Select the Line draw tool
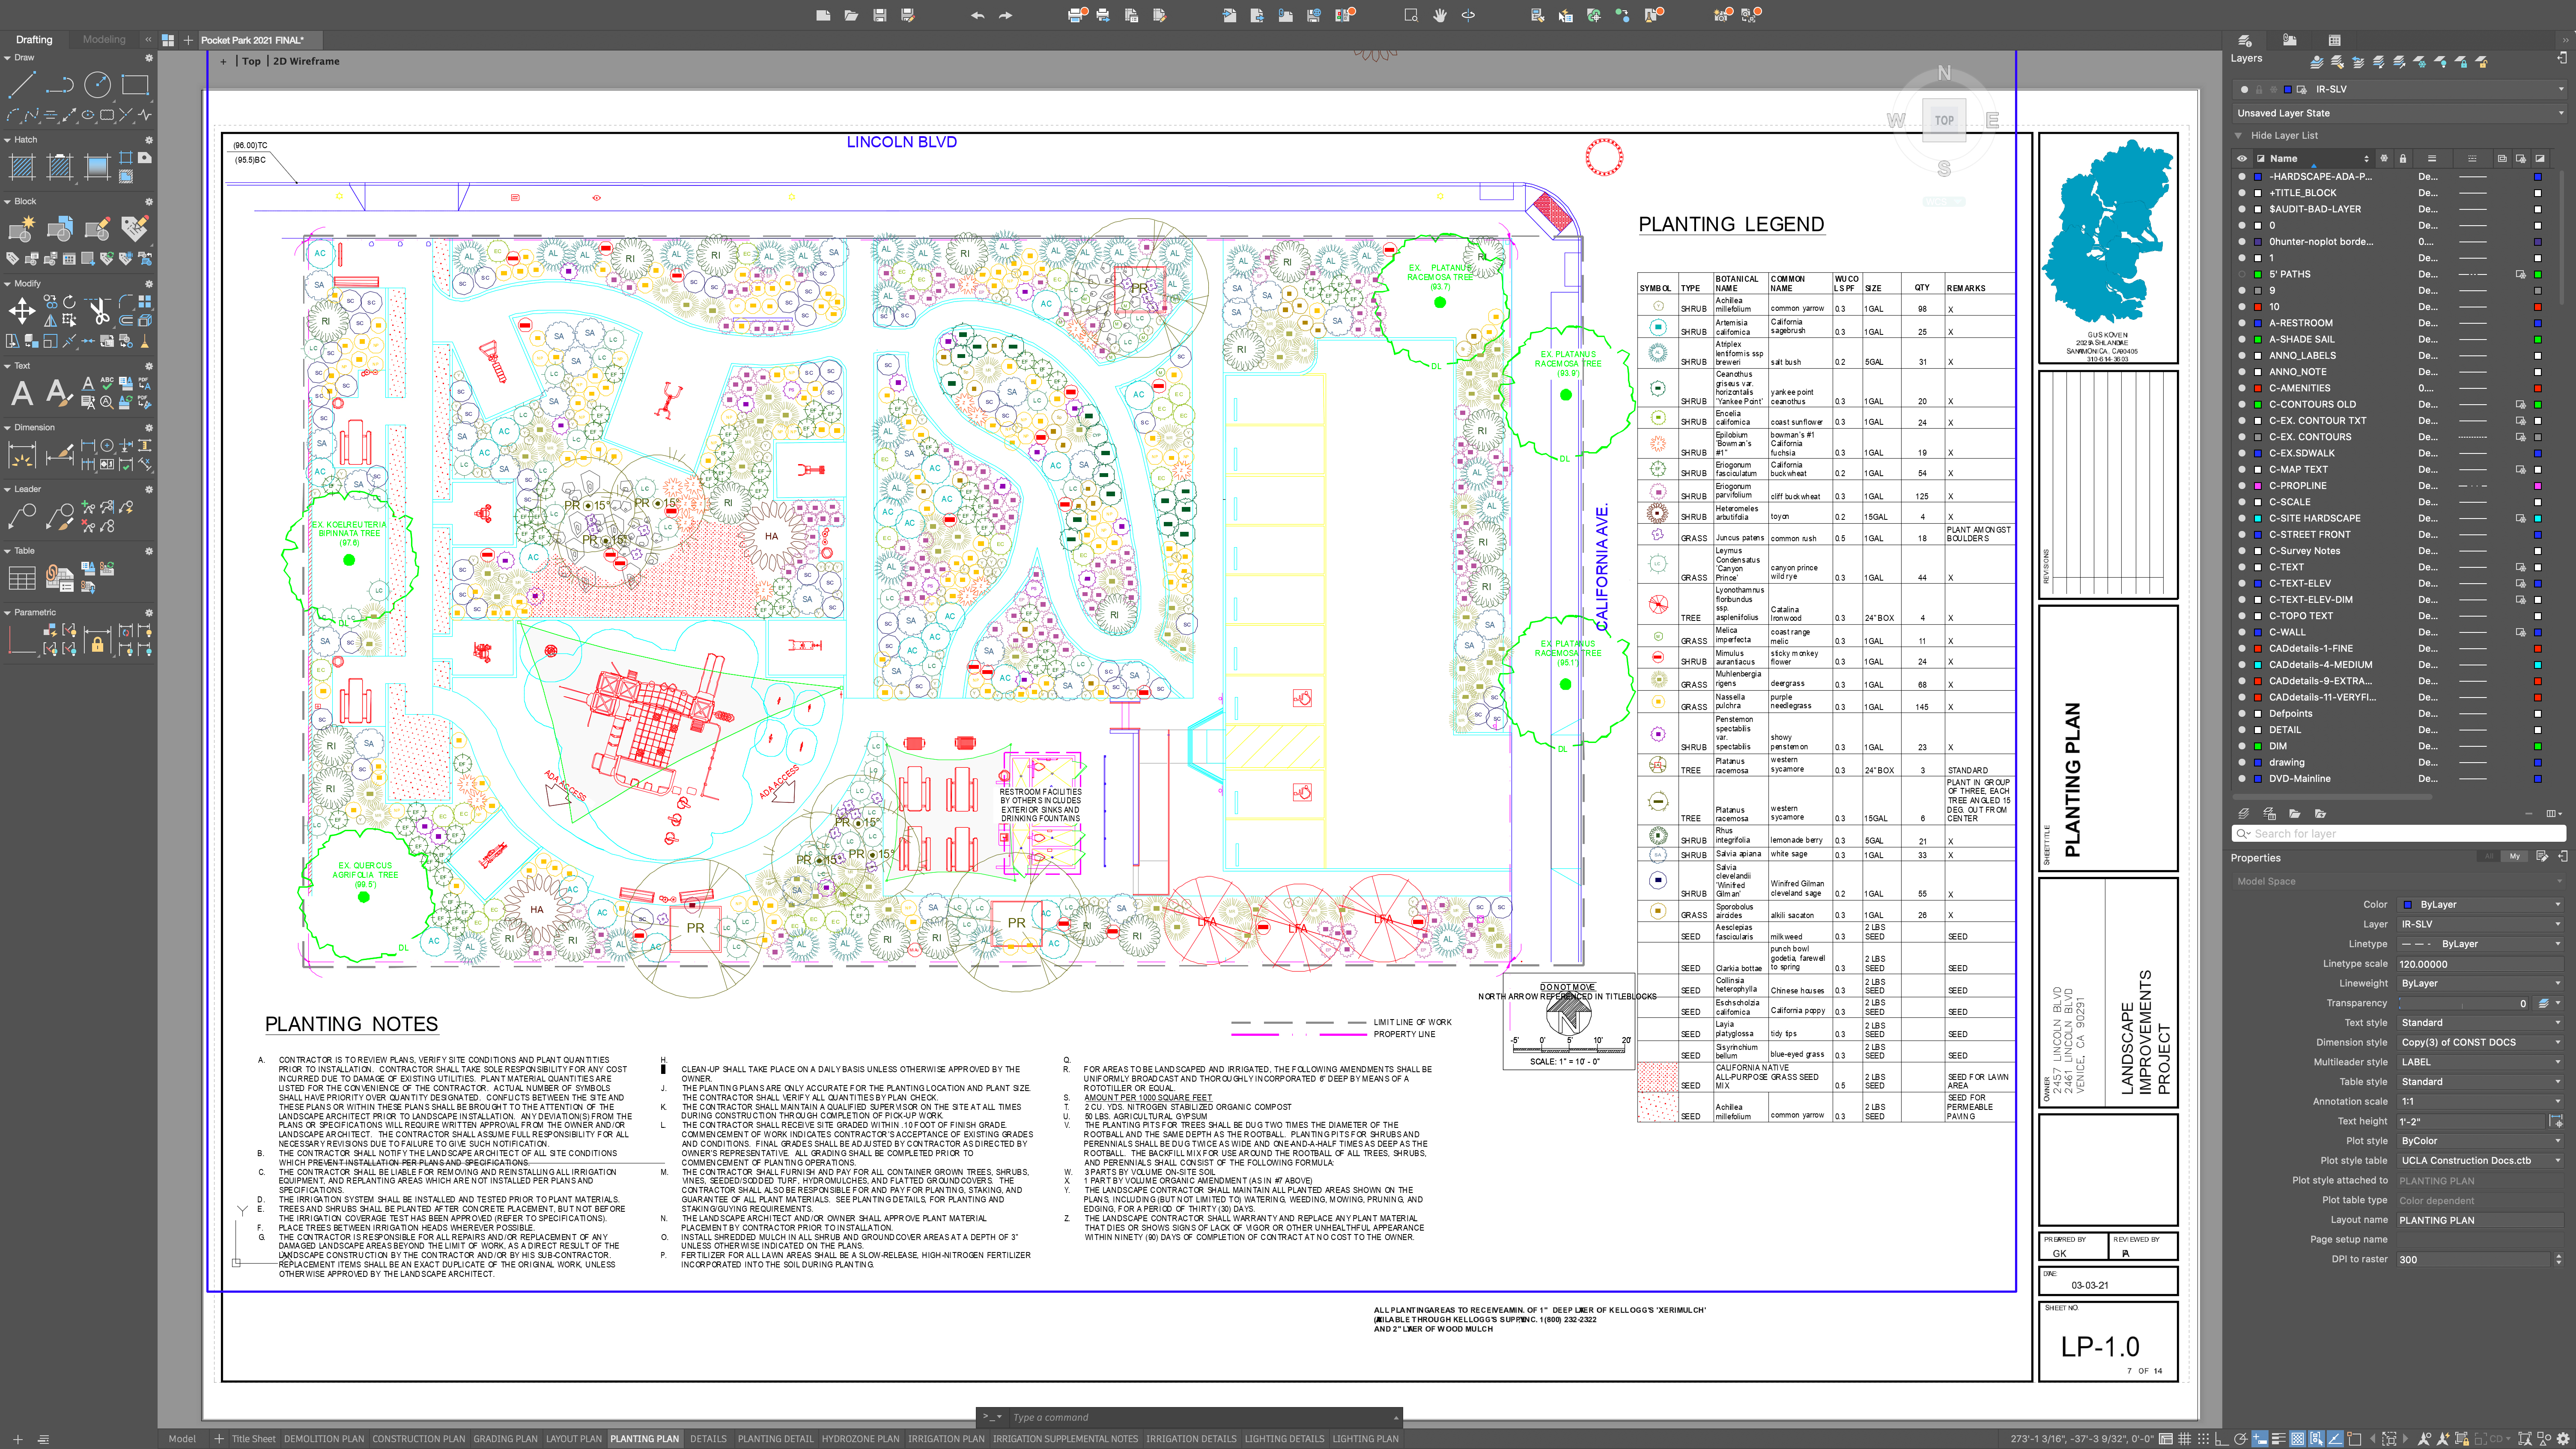 [x=22, y=85]
